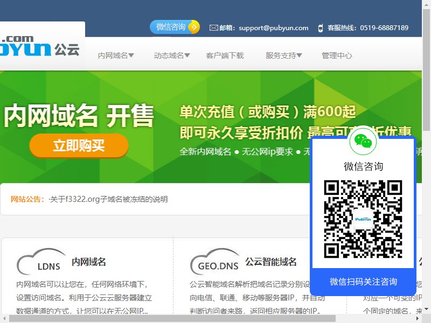
Task: Click the Pubyun 公云 logo
Action: click(x=40, y=46)
